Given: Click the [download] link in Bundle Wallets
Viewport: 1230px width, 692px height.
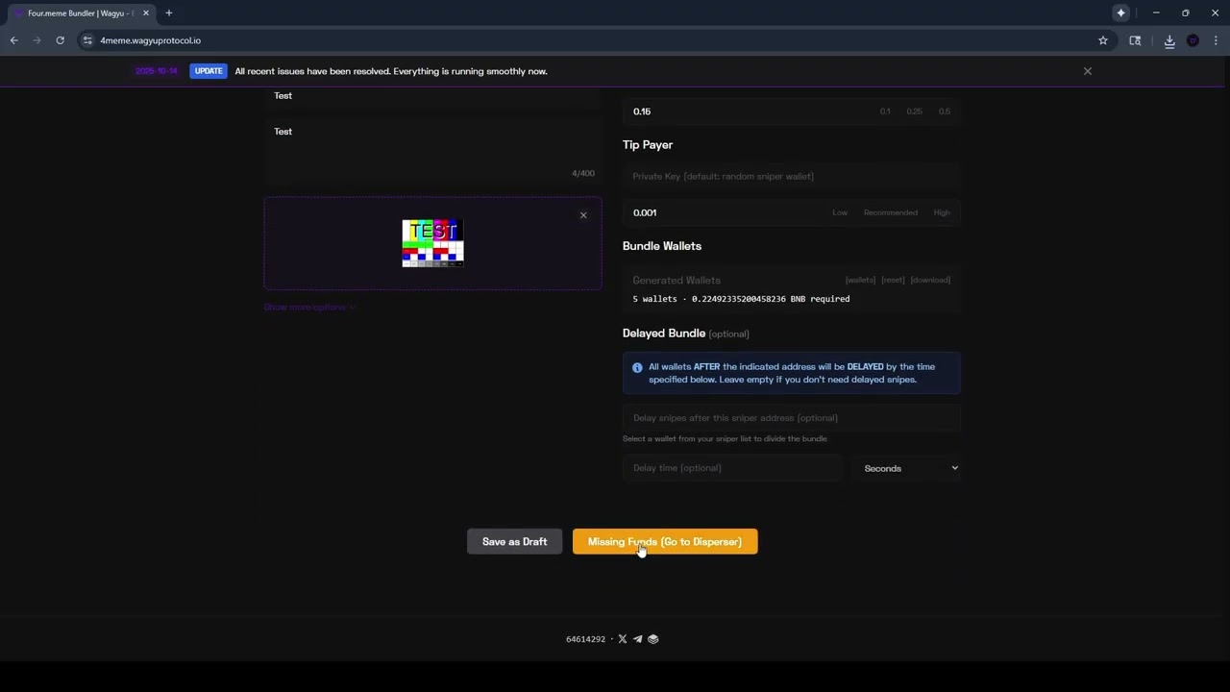Looking at the screenshot, I should click(930, 280).
